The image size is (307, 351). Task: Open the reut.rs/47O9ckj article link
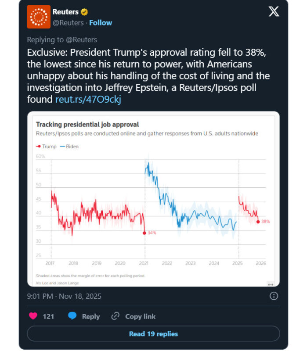coord(88,99)
